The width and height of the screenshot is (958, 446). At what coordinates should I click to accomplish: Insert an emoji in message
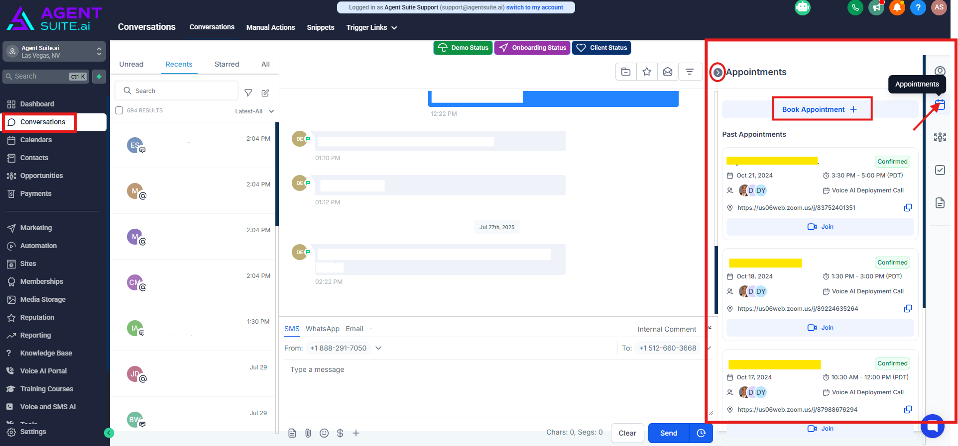pyautogui.click(x=324, y=433)
